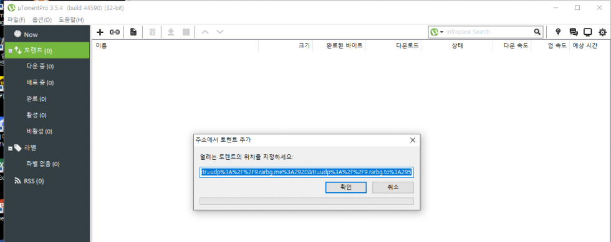Select 다운 중 (0) filter
611x242 pixels.
(x=40, y=67)
